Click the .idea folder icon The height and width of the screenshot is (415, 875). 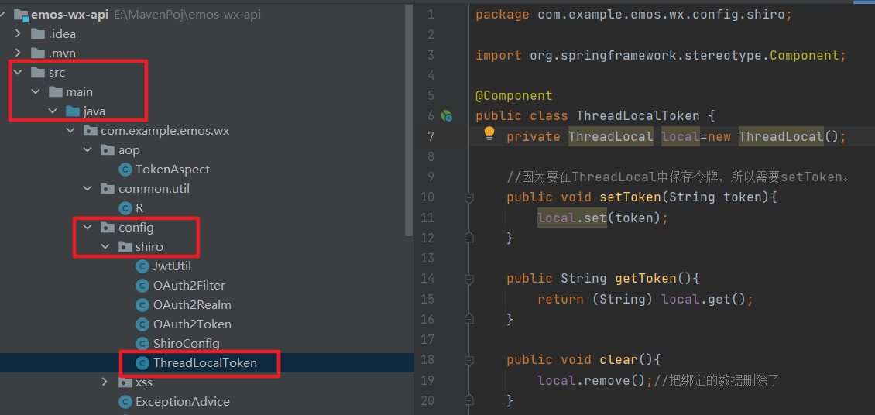(37, 34)
